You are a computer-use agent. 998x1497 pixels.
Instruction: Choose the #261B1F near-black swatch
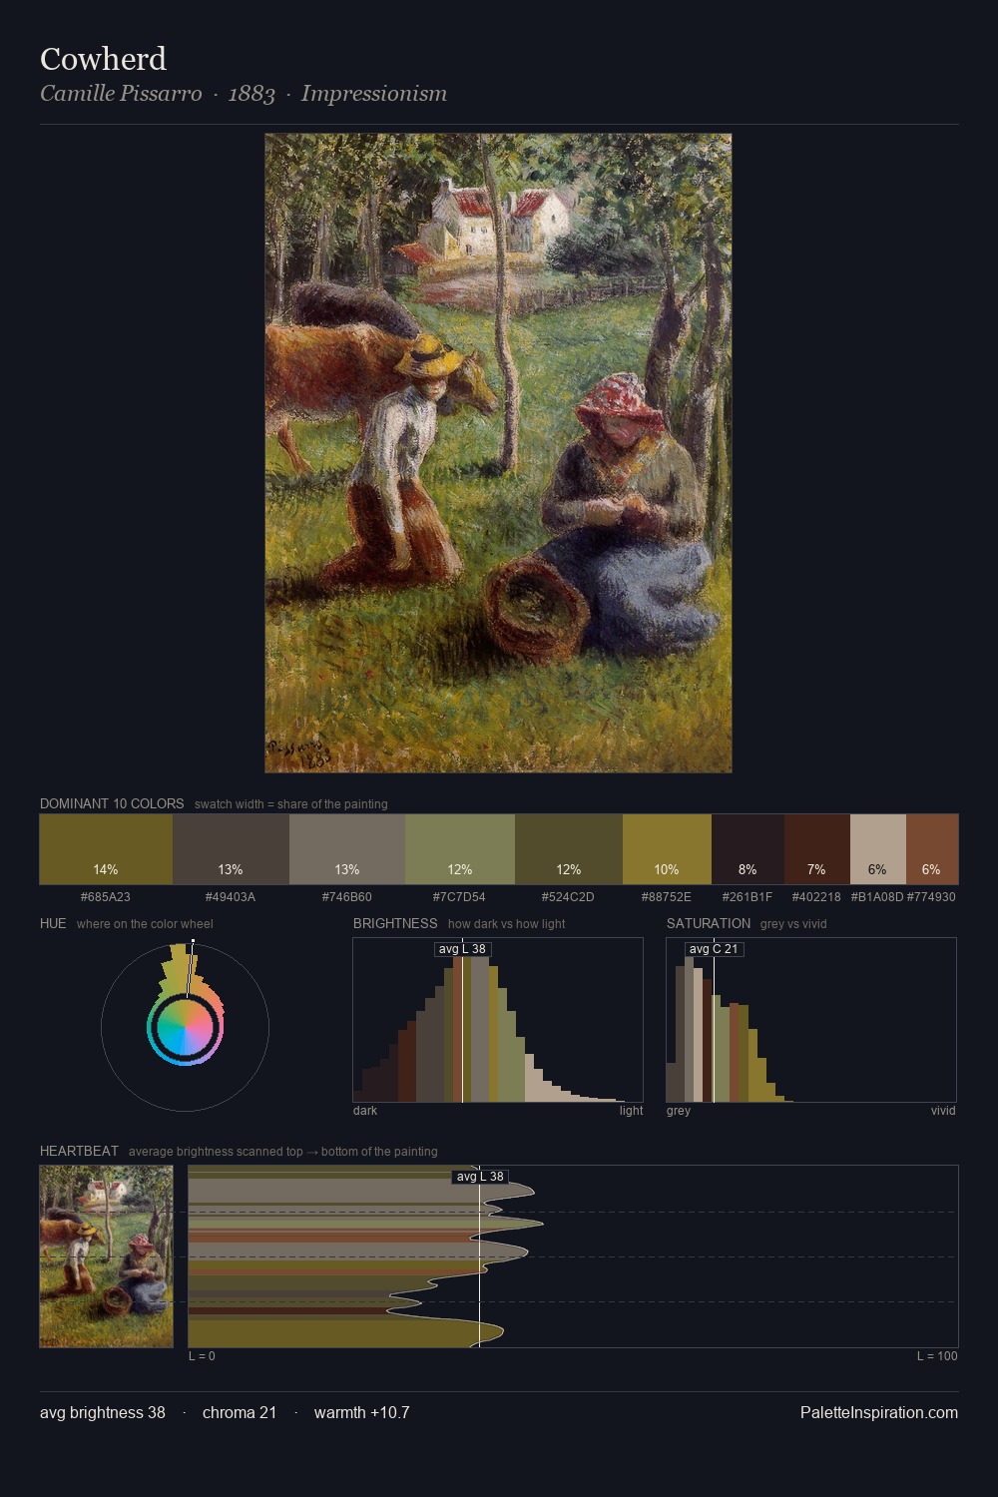coord(748,849)
